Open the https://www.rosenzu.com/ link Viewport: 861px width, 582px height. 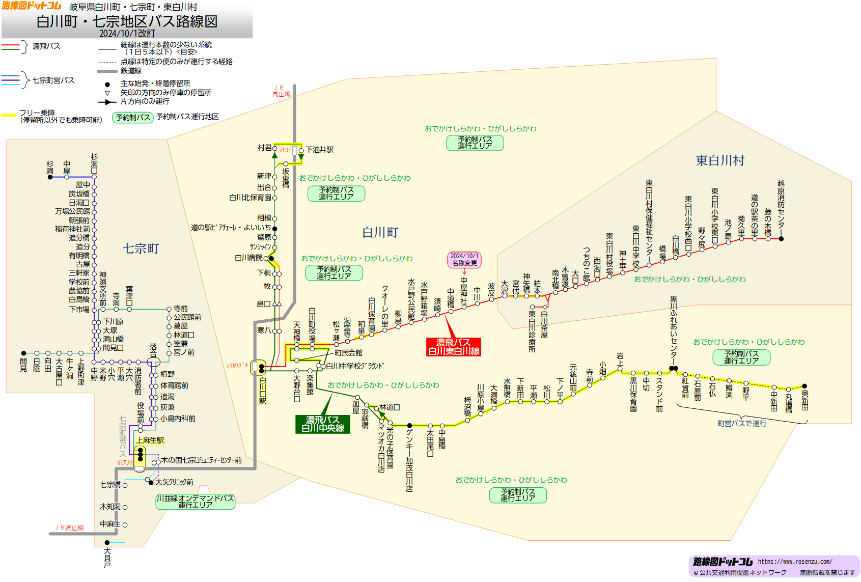pyautogui.click(x=795, y=562)
